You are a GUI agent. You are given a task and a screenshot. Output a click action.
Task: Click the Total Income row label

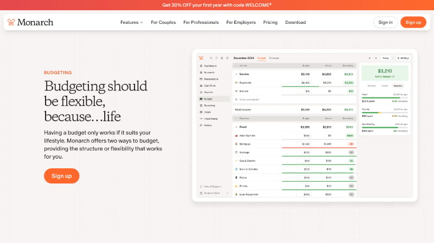click(x=242, y=110)
